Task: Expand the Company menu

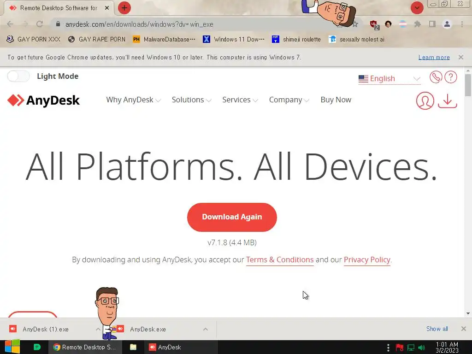Action: (289, 100)
